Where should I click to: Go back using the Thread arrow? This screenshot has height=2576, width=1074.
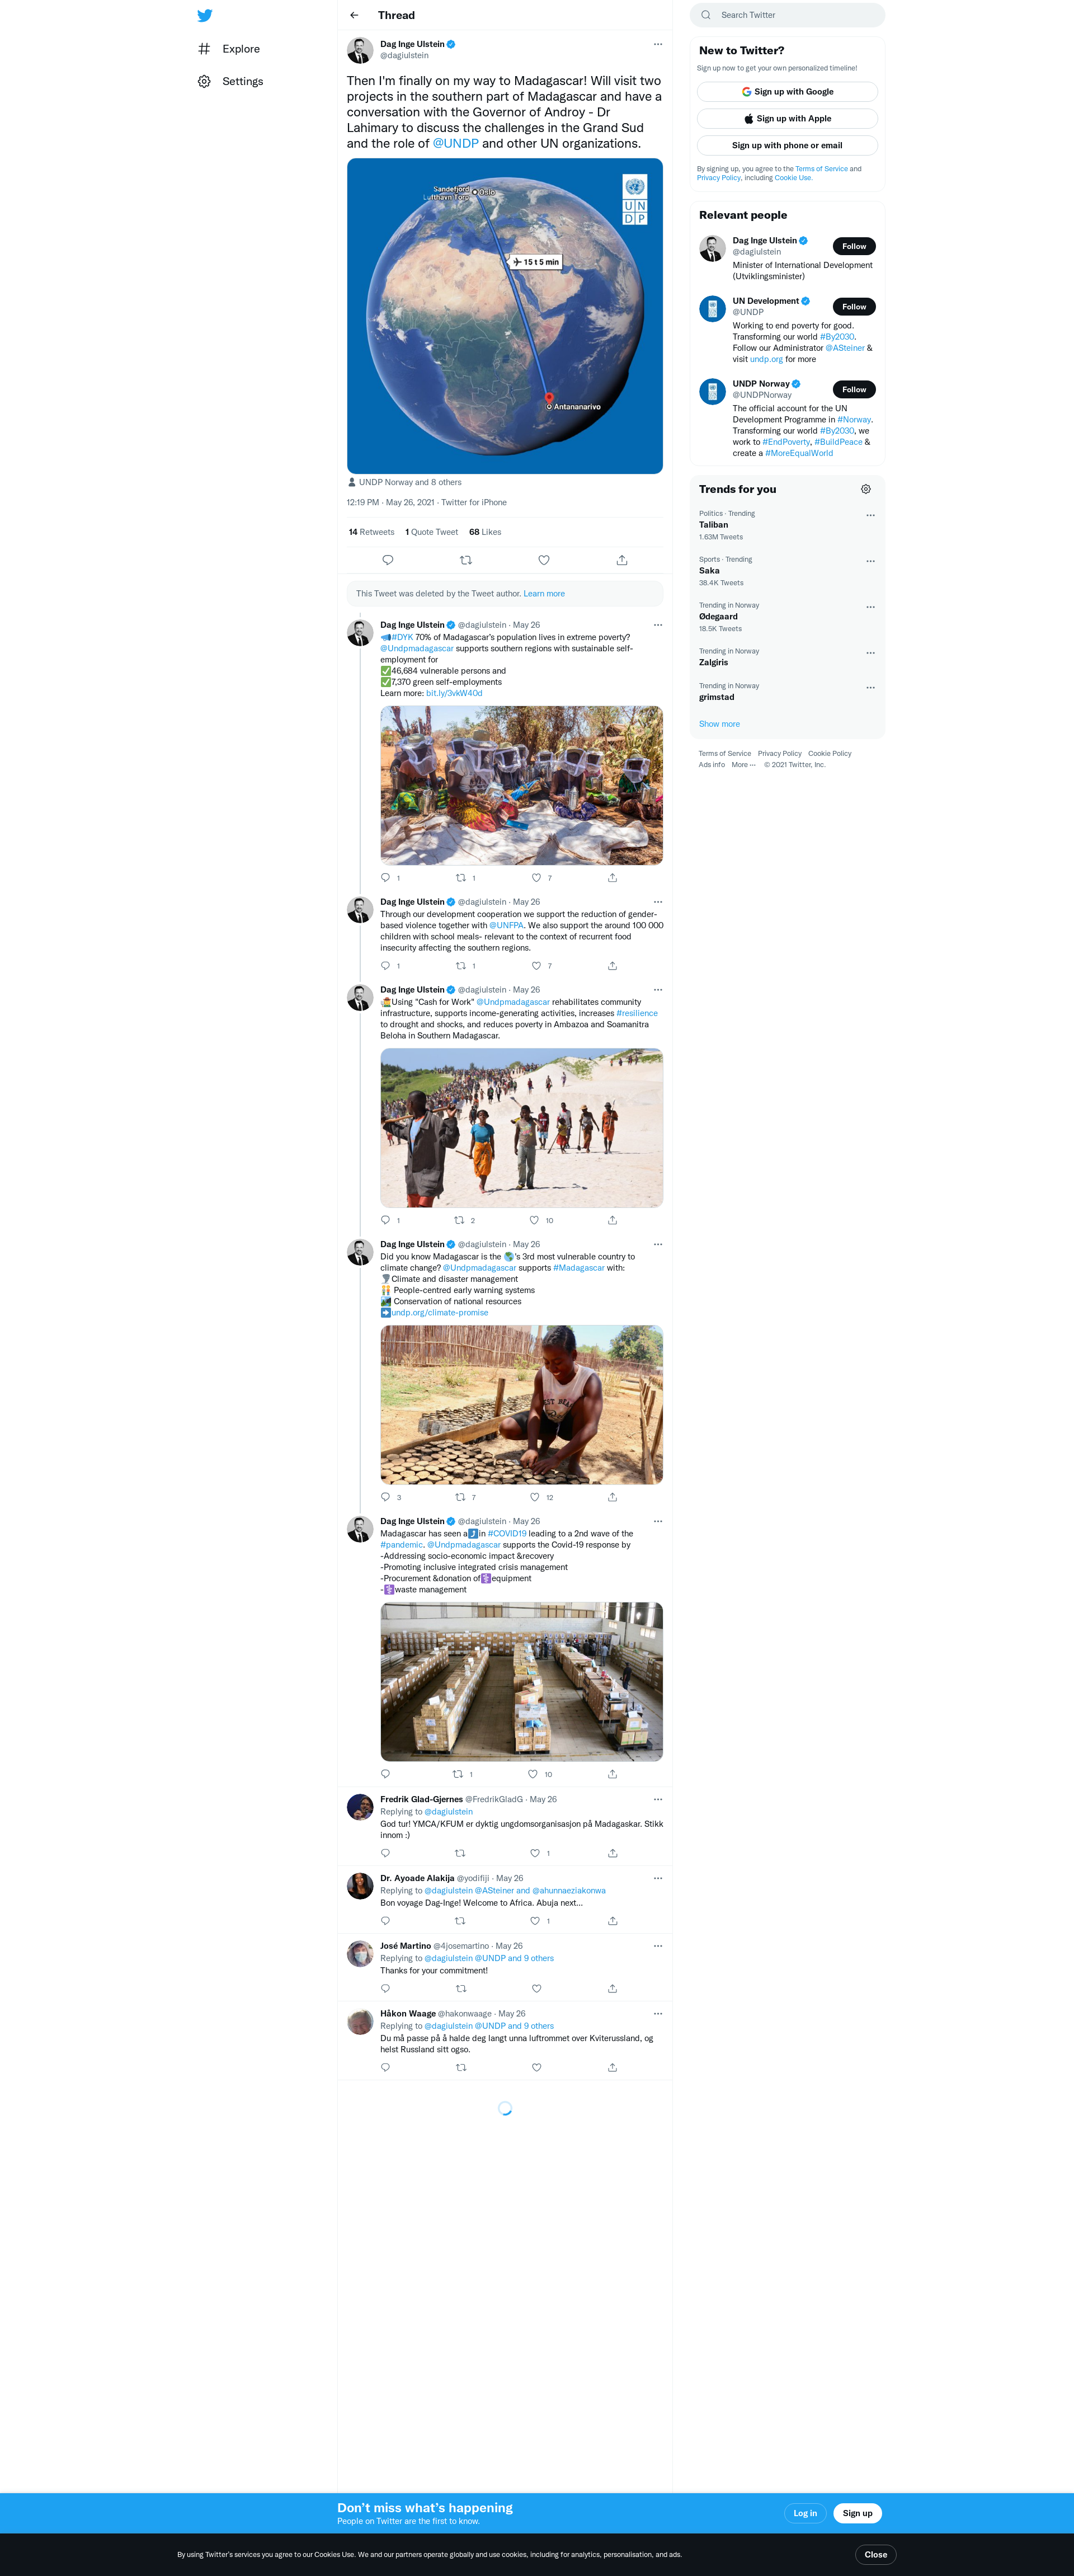[x=354, y=15]
